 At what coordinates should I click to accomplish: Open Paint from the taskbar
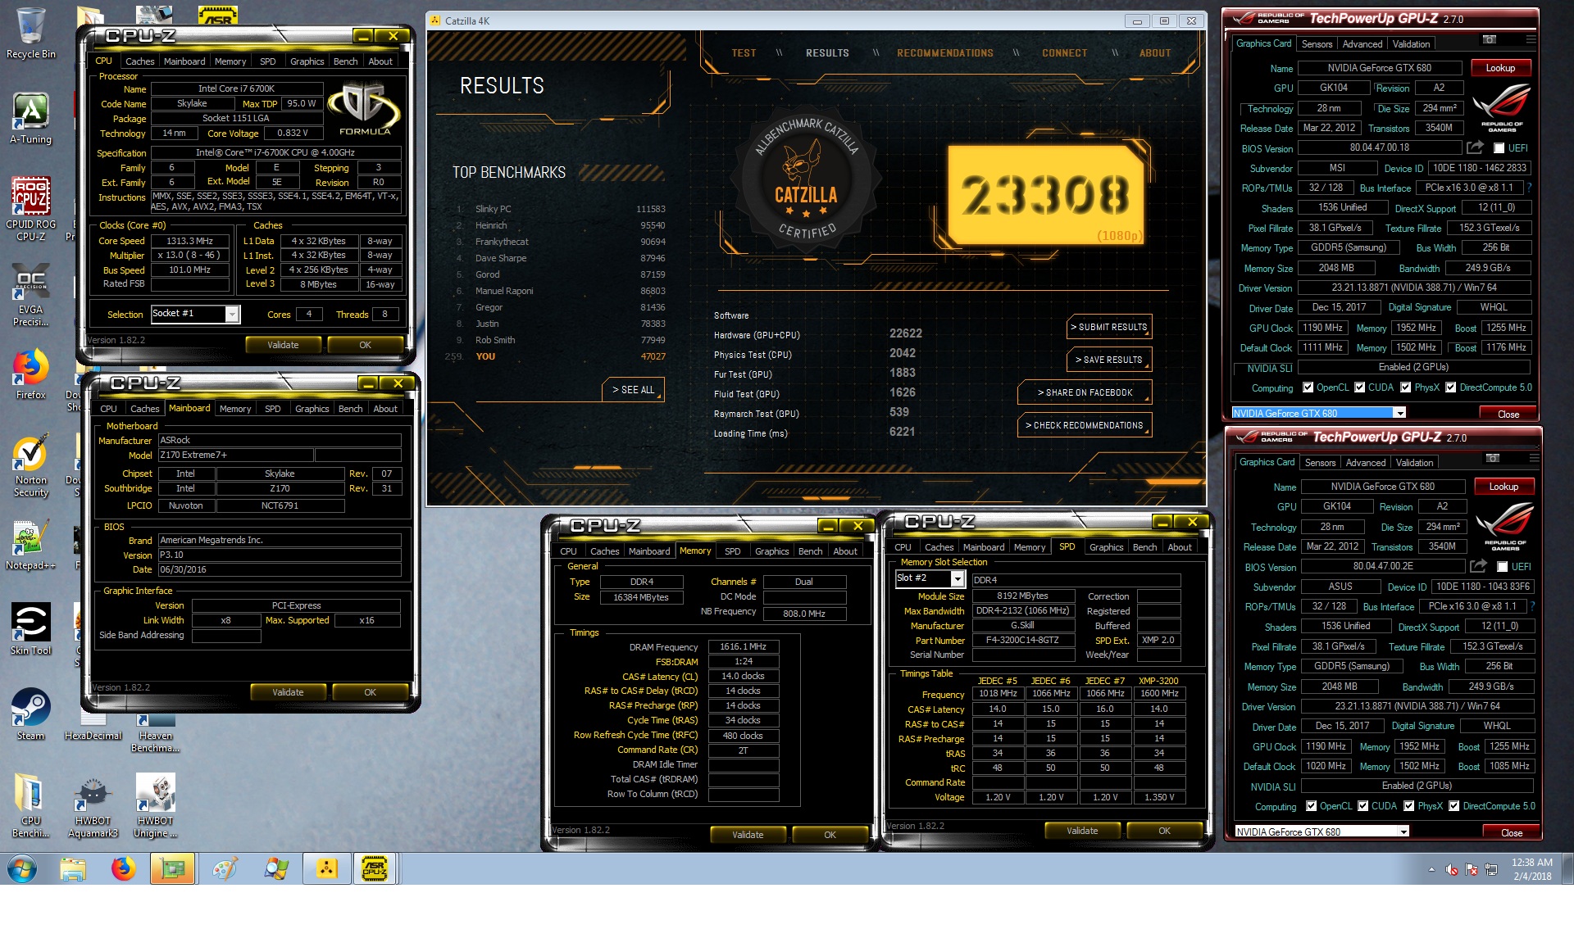tap(224, 868)
